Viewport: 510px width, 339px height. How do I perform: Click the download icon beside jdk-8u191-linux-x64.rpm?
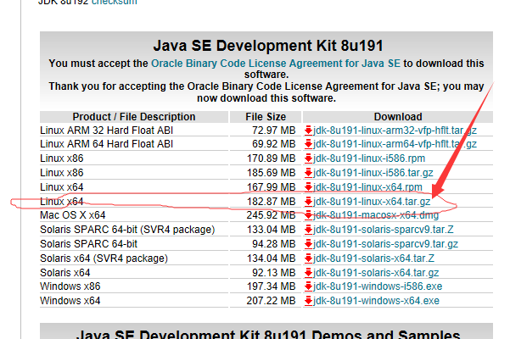pyautogui.click(x=308, y=187)
